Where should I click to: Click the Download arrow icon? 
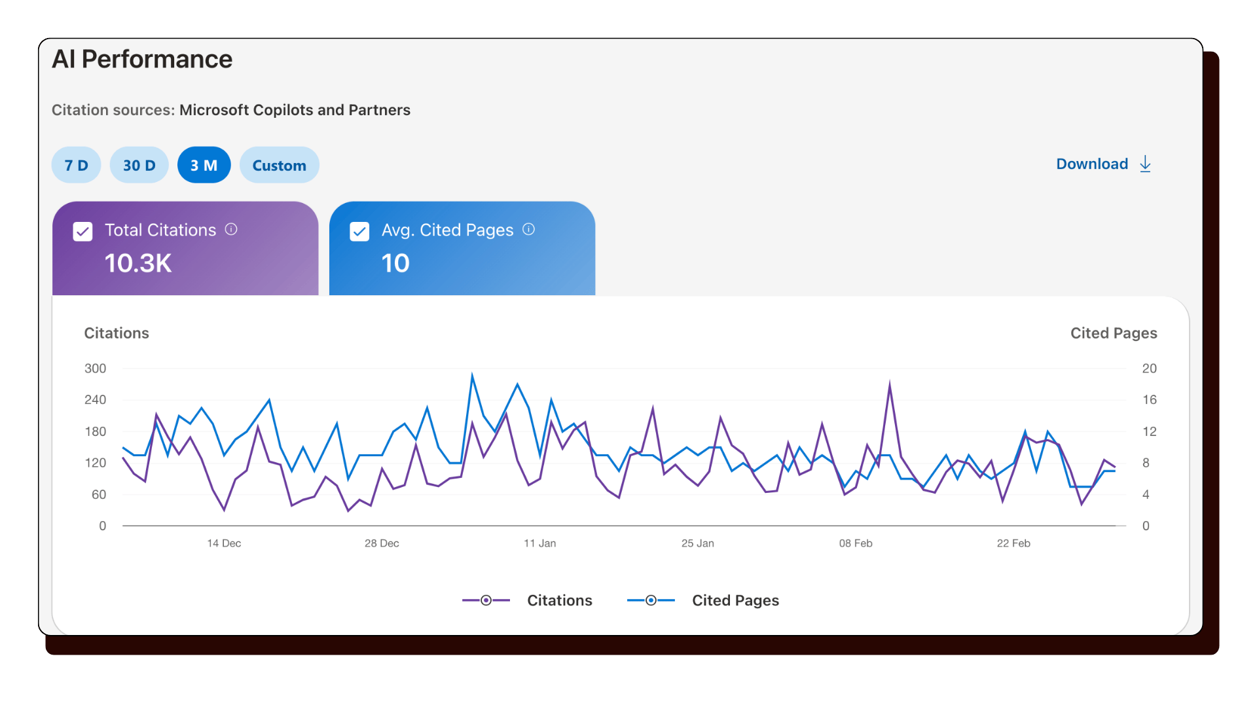click(1145, 164)
